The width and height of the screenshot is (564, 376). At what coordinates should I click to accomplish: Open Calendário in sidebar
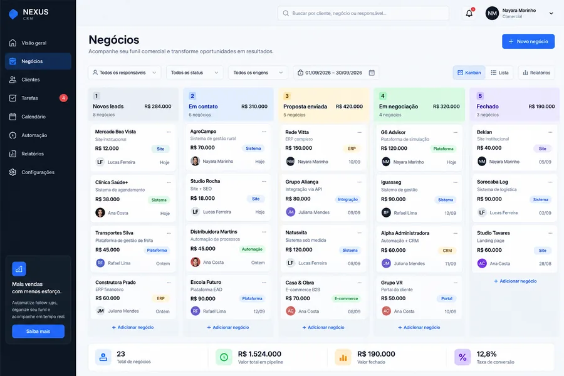pyautogui.click(x=38, y=117)
